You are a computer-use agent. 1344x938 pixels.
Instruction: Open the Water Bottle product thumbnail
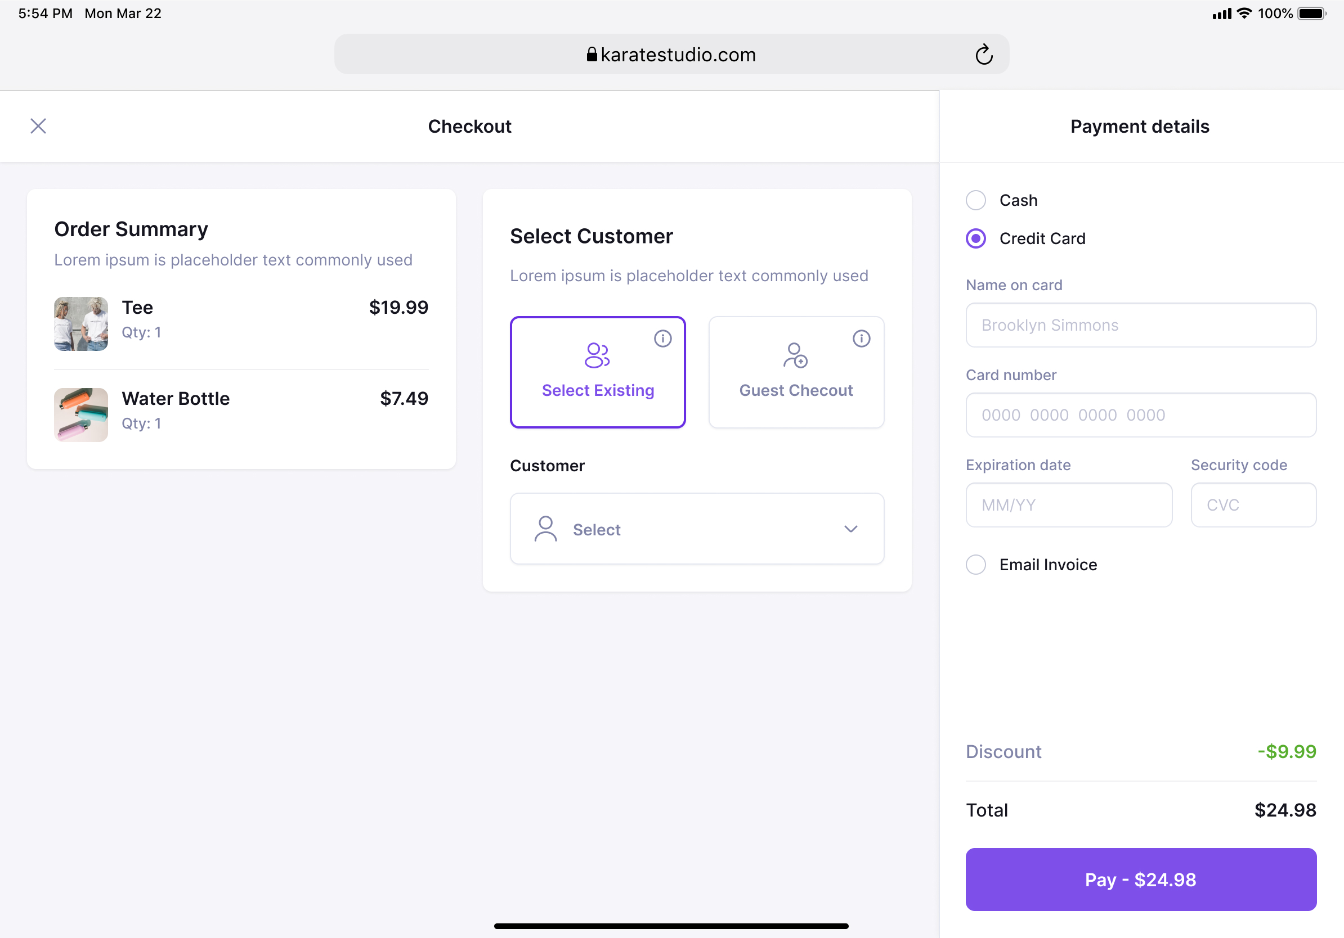81,414
